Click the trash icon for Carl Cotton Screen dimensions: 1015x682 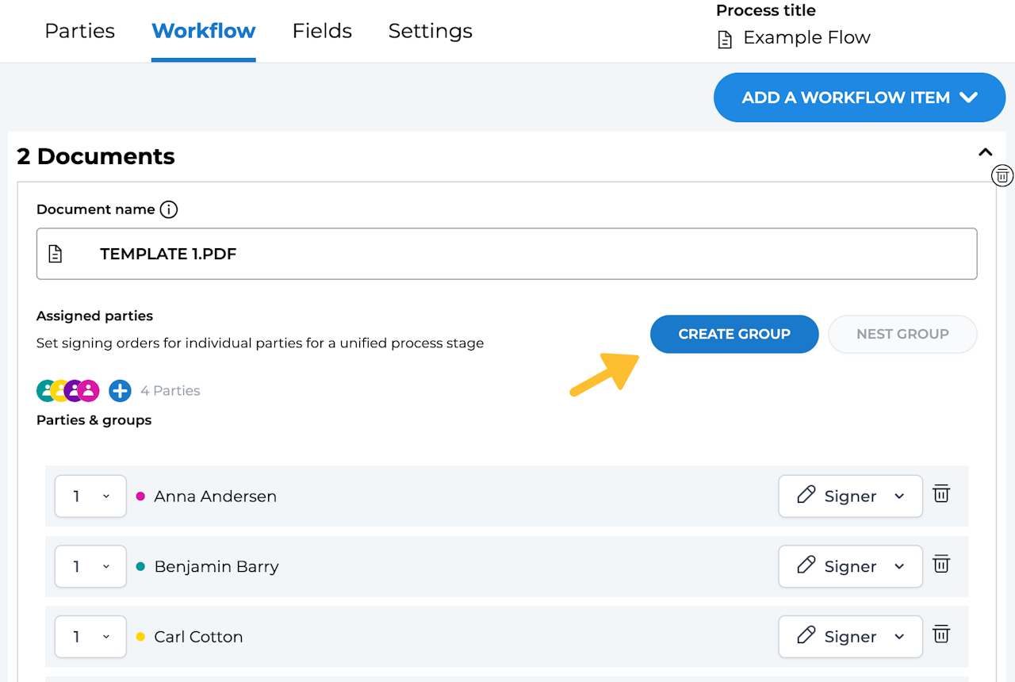point(941,634)
